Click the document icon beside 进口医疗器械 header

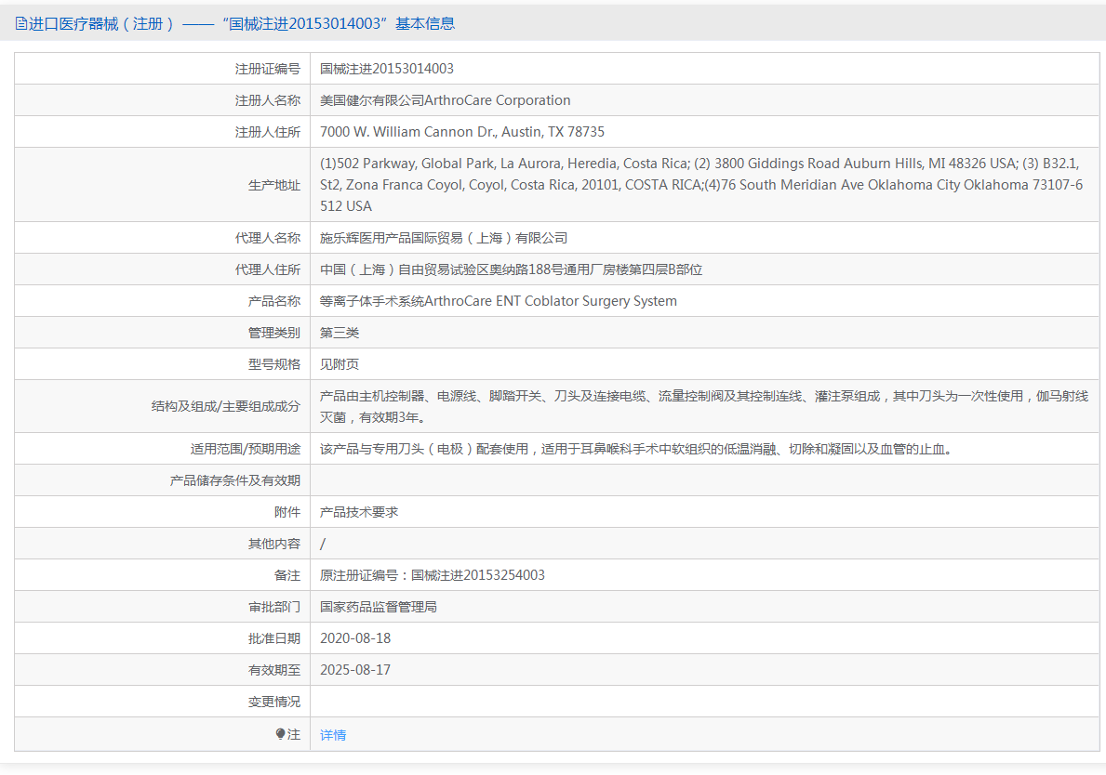tap(21, 24)
